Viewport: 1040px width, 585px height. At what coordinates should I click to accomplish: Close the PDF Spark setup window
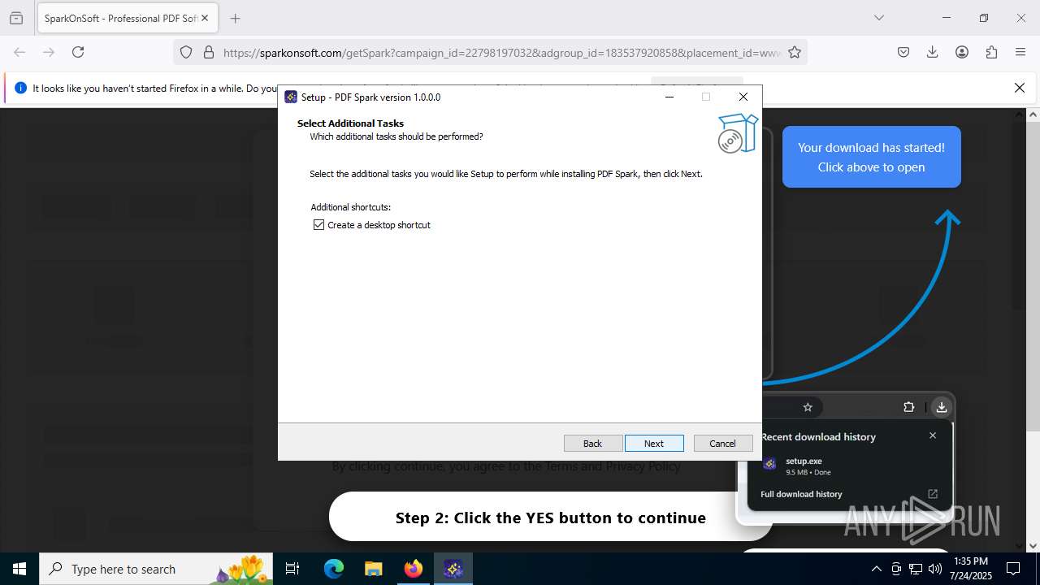(x=743, y=97)
